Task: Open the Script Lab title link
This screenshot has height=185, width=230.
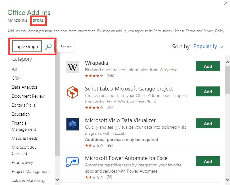Action: [129, 89]
